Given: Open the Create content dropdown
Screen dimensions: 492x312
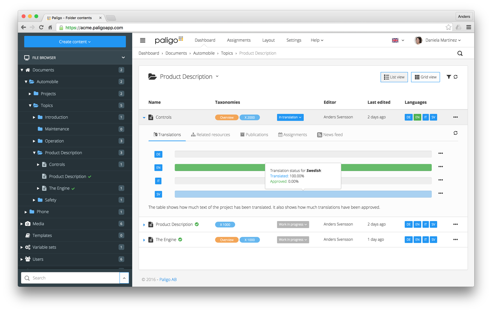Looking at the screenshot, I should point(75,42).
